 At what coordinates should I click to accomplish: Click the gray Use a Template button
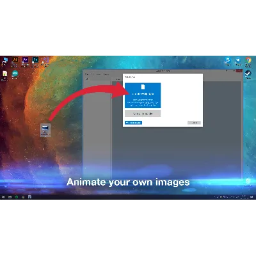(x=143, y=113)
